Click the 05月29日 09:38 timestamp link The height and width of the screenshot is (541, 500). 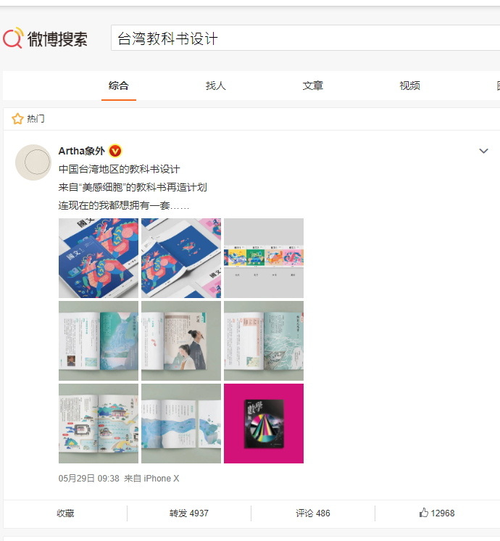pos(88,478)
